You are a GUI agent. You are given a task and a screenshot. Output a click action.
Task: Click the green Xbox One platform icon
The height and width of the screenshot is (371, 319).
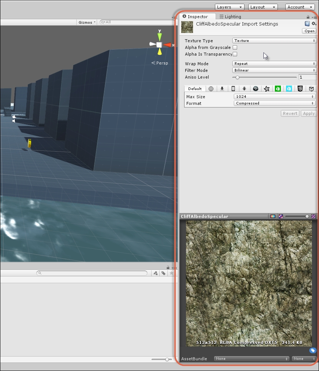pyautogui.click(x=278, y=89)
